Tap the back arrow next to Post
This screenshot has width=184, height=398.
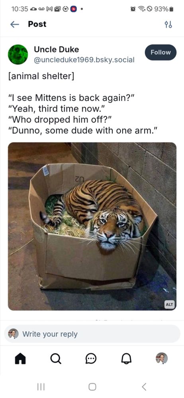click(15, 24)
